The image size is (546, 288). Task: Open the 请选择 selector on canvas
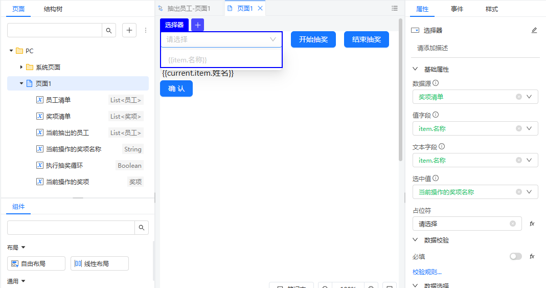221,39
